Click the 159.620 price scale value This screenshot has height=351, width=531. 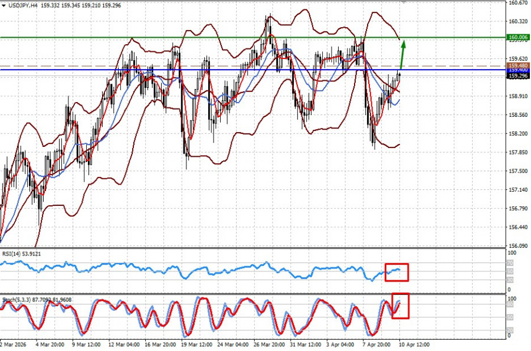(518, 58)
